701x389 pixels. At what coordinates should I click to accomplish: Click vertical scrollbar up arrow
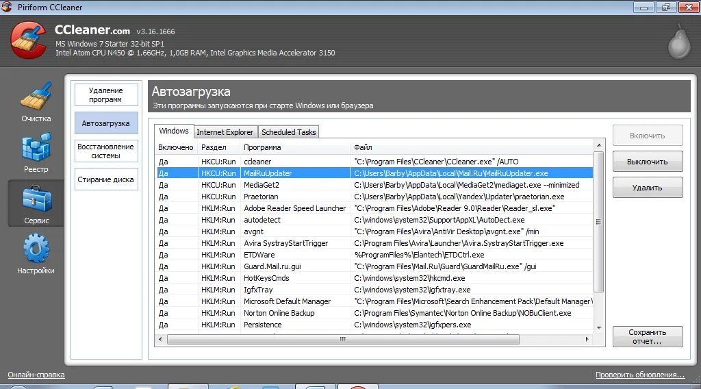(x=599, y=145)
